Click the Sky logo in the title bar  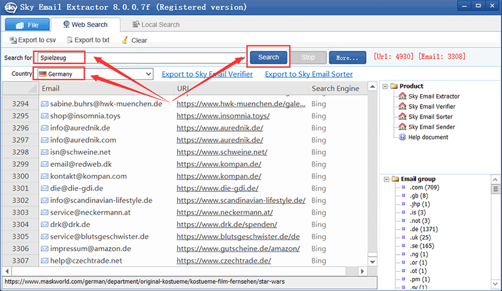pos(10,8)
